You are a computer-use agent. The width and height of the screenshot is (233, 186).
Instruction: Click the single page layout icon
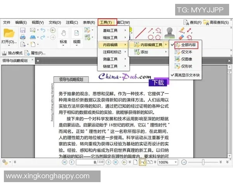coord(135,162)
